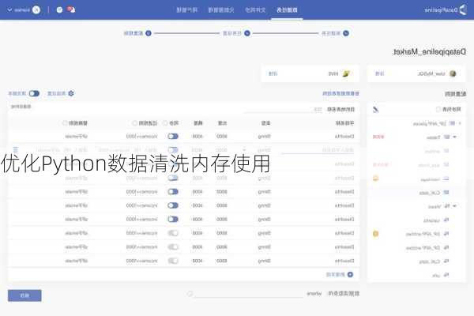Open details link on the Hive destination card

(273, 73)
